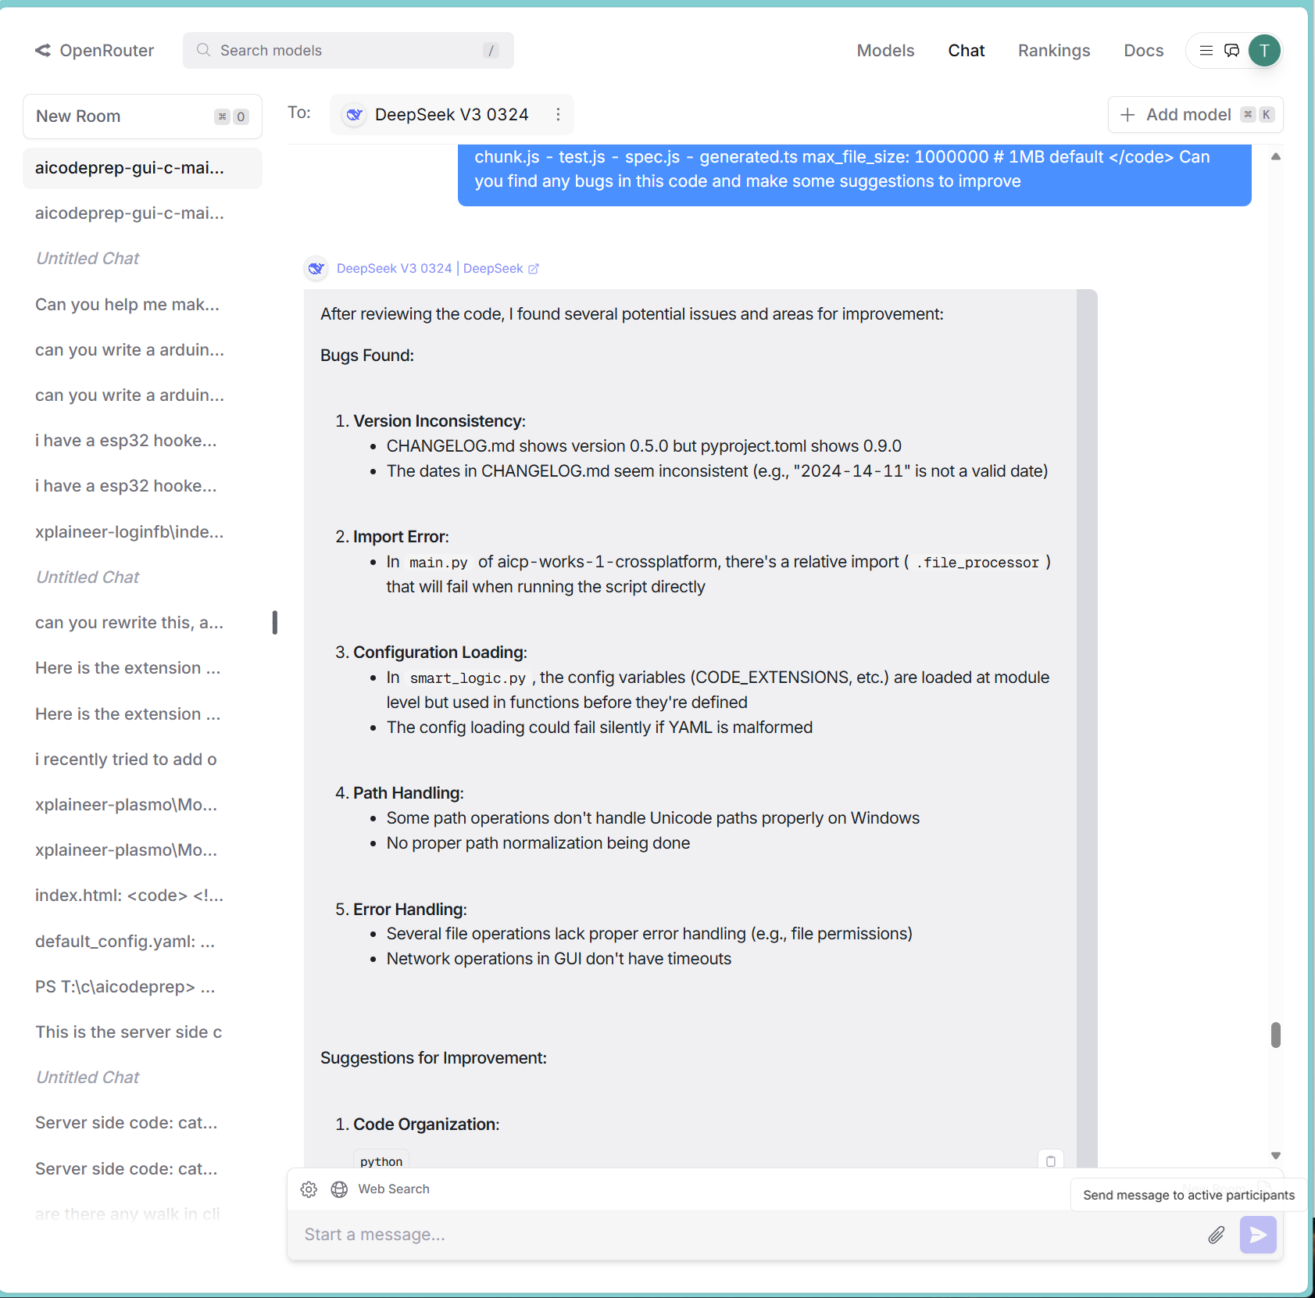1315x1298 pixels.
Task: Open the three-dot menu beside DeepSeek V3 0324
Action: (x=558, y=115)
